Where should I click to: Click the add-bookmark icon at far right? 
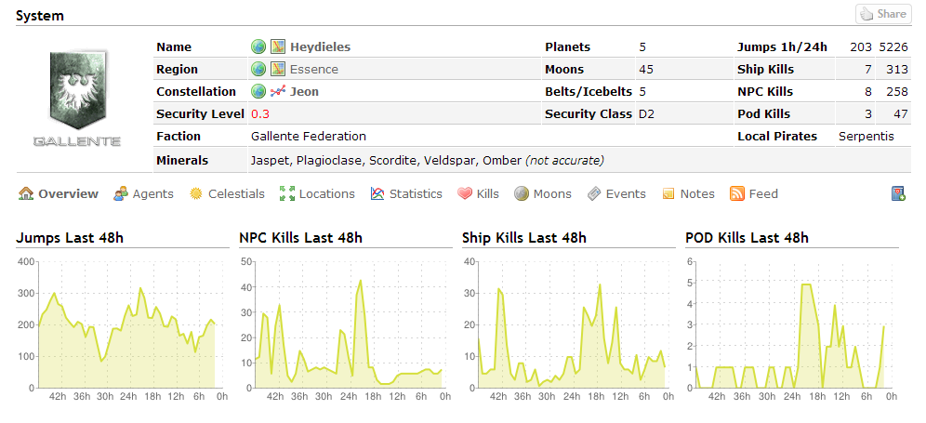point(898,193)
